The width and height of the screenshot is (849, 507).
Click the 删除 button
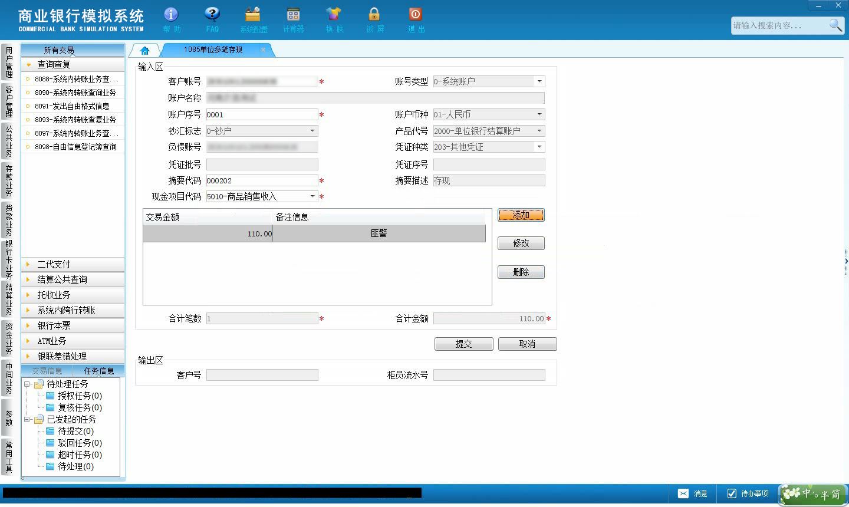(x=521, y=272)
